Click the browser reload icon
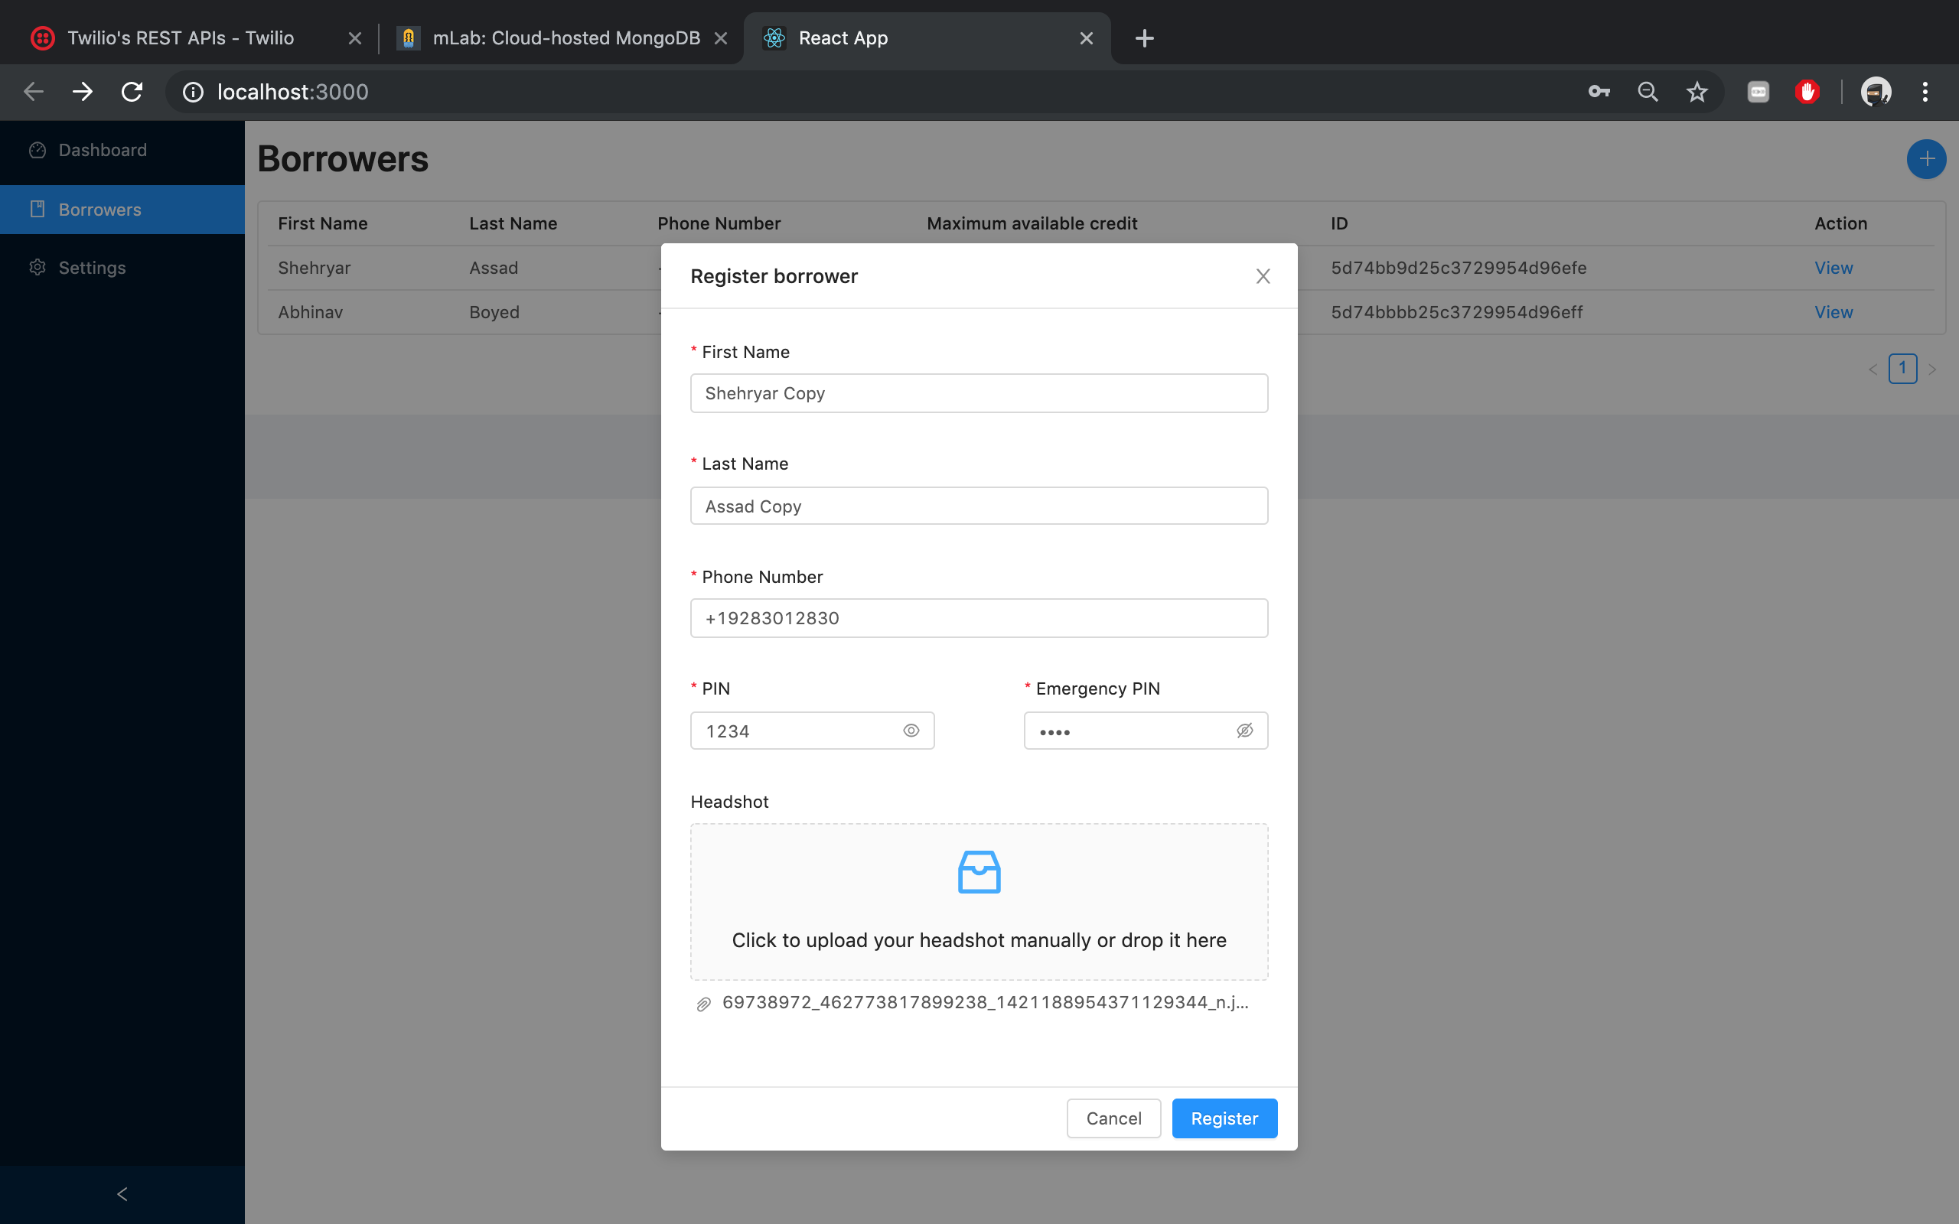Viewport: 1959px width, 1224px height. [132, 92]
